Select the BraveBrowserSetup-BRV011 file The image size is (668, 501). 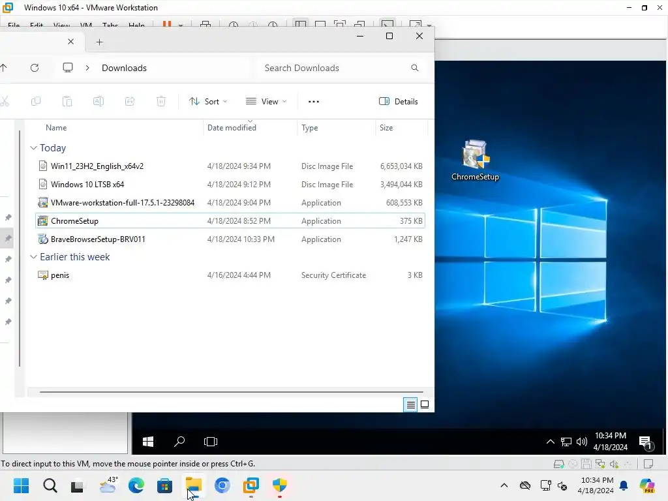pos(230,239)
